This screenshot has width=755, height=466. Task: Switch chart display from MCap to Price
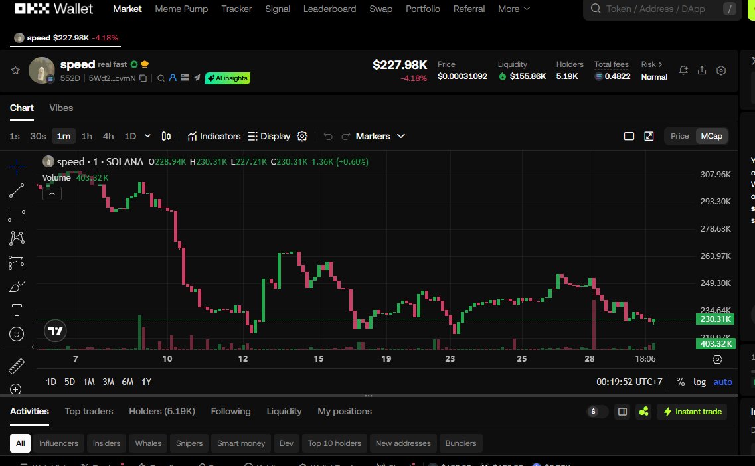tap(679, 136)
